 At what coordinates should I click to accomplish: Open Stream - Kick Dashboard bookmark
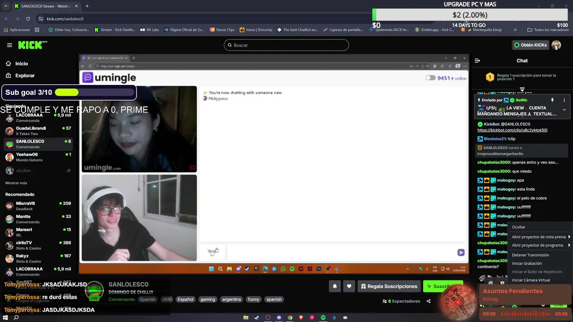coord(115,30)
